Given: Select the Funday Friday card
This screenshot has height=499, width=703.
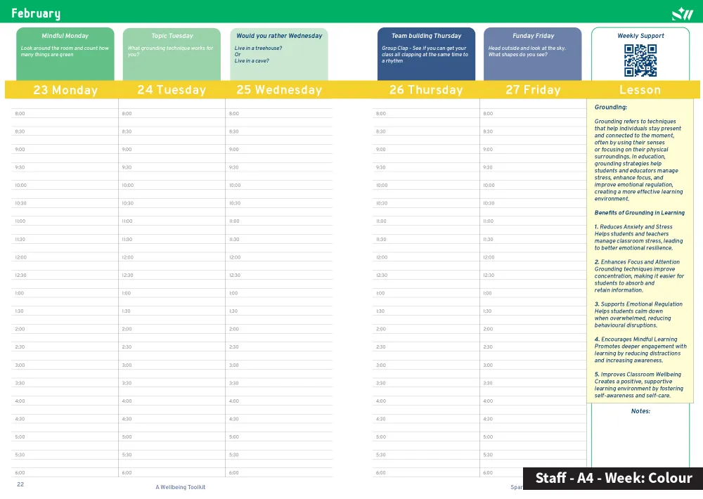Looking at the screenshot, I should point(533,53).
